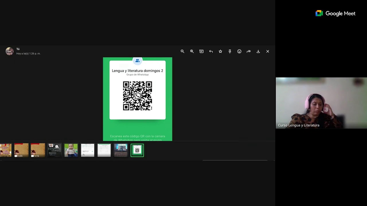This screenshot has width=367, height=206.
Task: Open the 0:05 video thumbnail
Action: point(22,150)
